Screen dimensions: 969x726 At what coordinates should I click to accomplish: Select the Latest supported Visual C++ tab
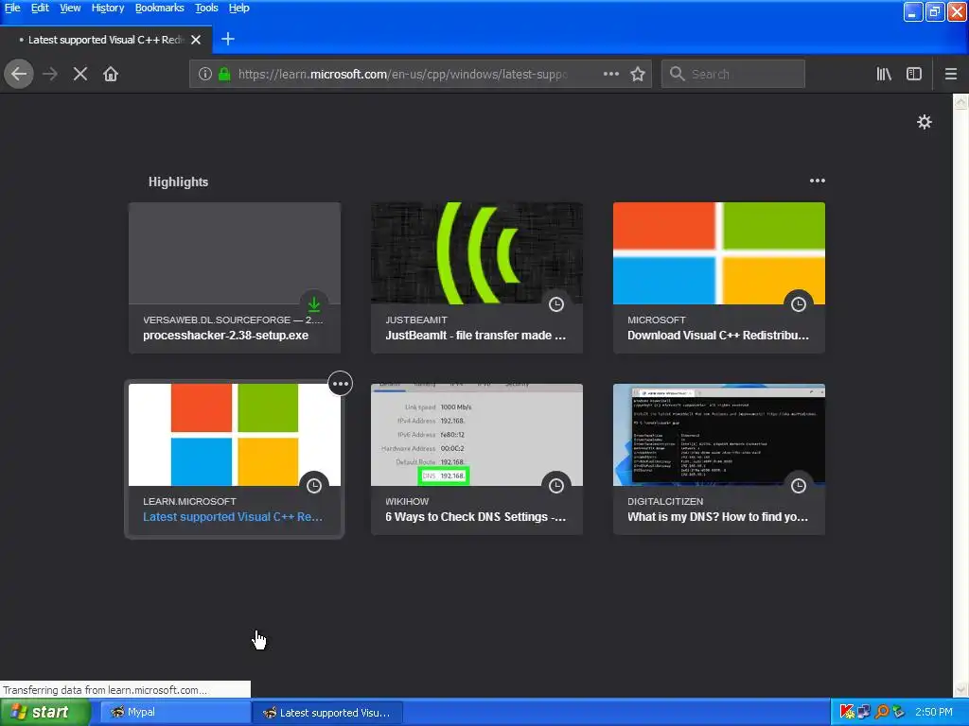pos(106,40)
